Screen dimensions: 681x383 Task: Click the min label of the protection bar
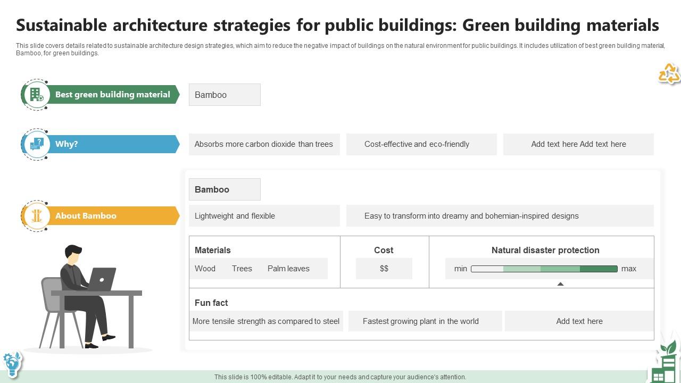[x=461, y=269]
